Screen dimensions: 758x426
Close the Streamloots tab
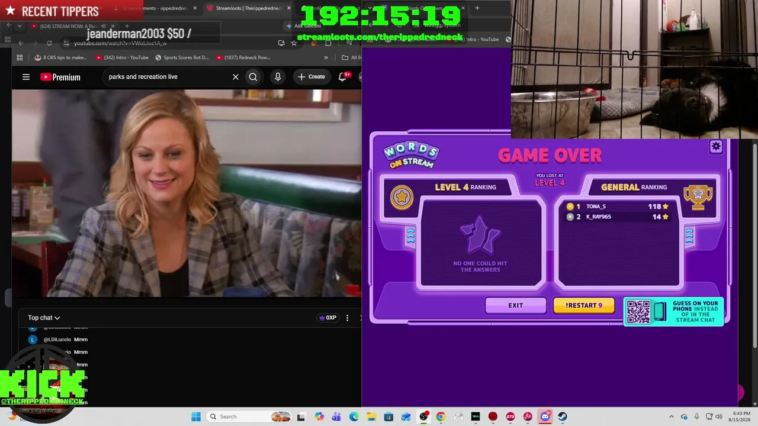click(x=288, y=8)
